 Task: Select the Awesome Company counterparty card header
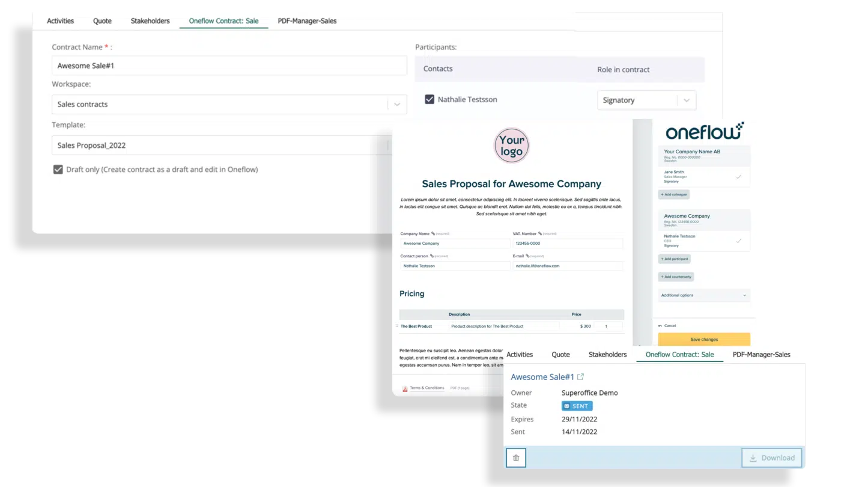(704, 219)
